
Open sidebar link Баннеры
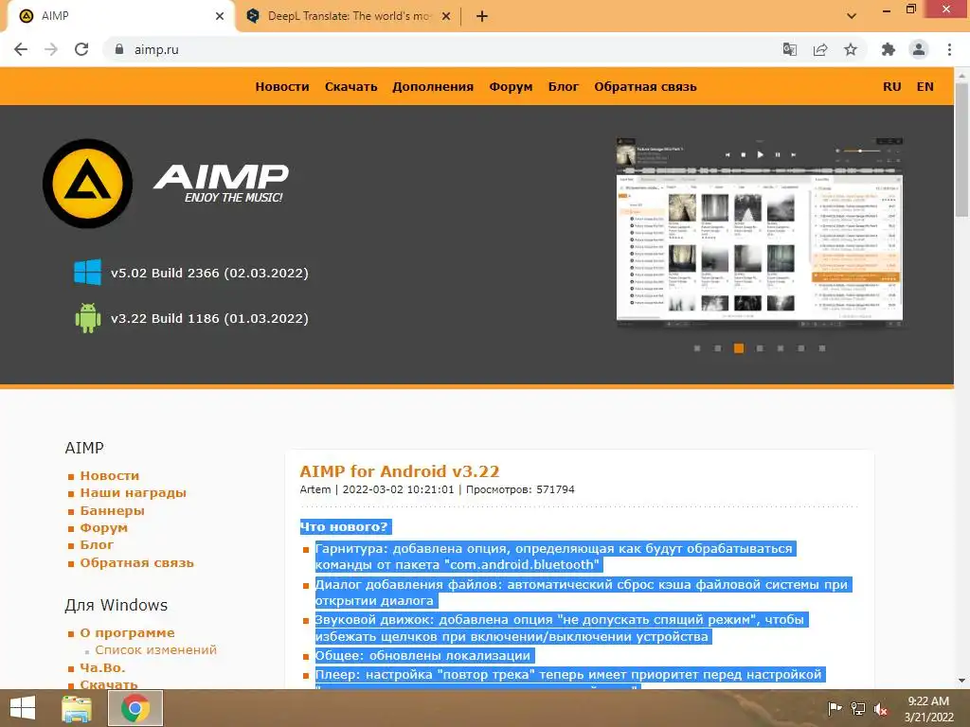(112, 510)
